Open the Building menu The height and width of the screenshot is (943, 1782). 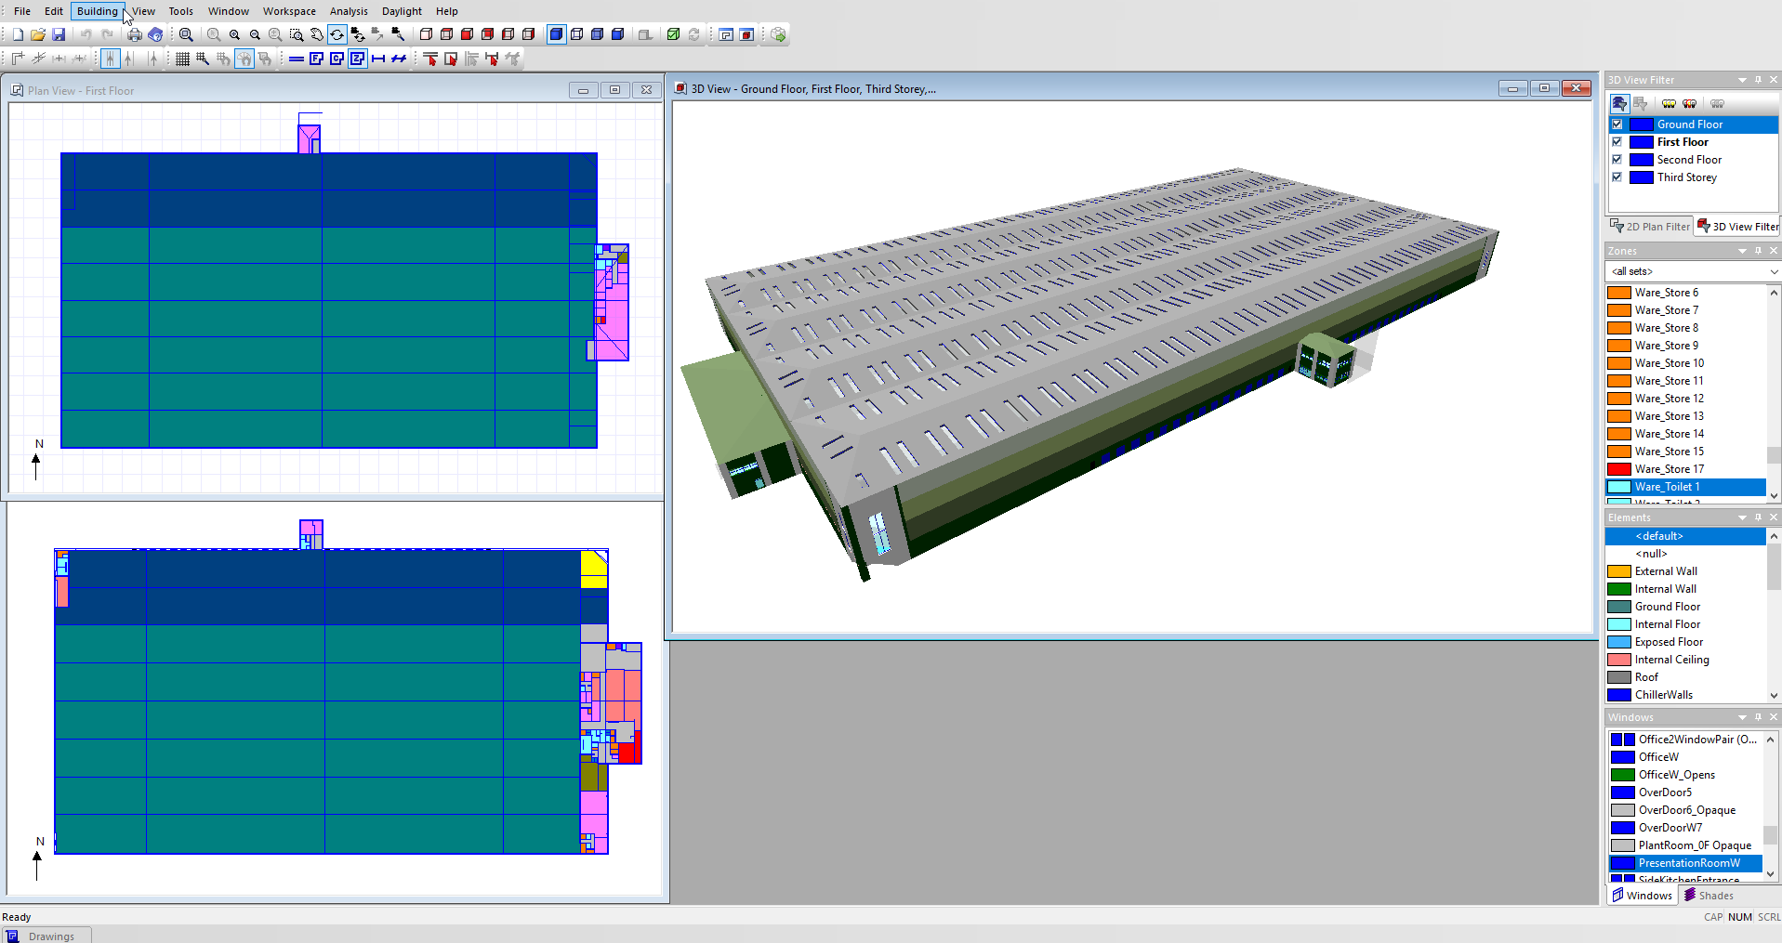[97, 11]
